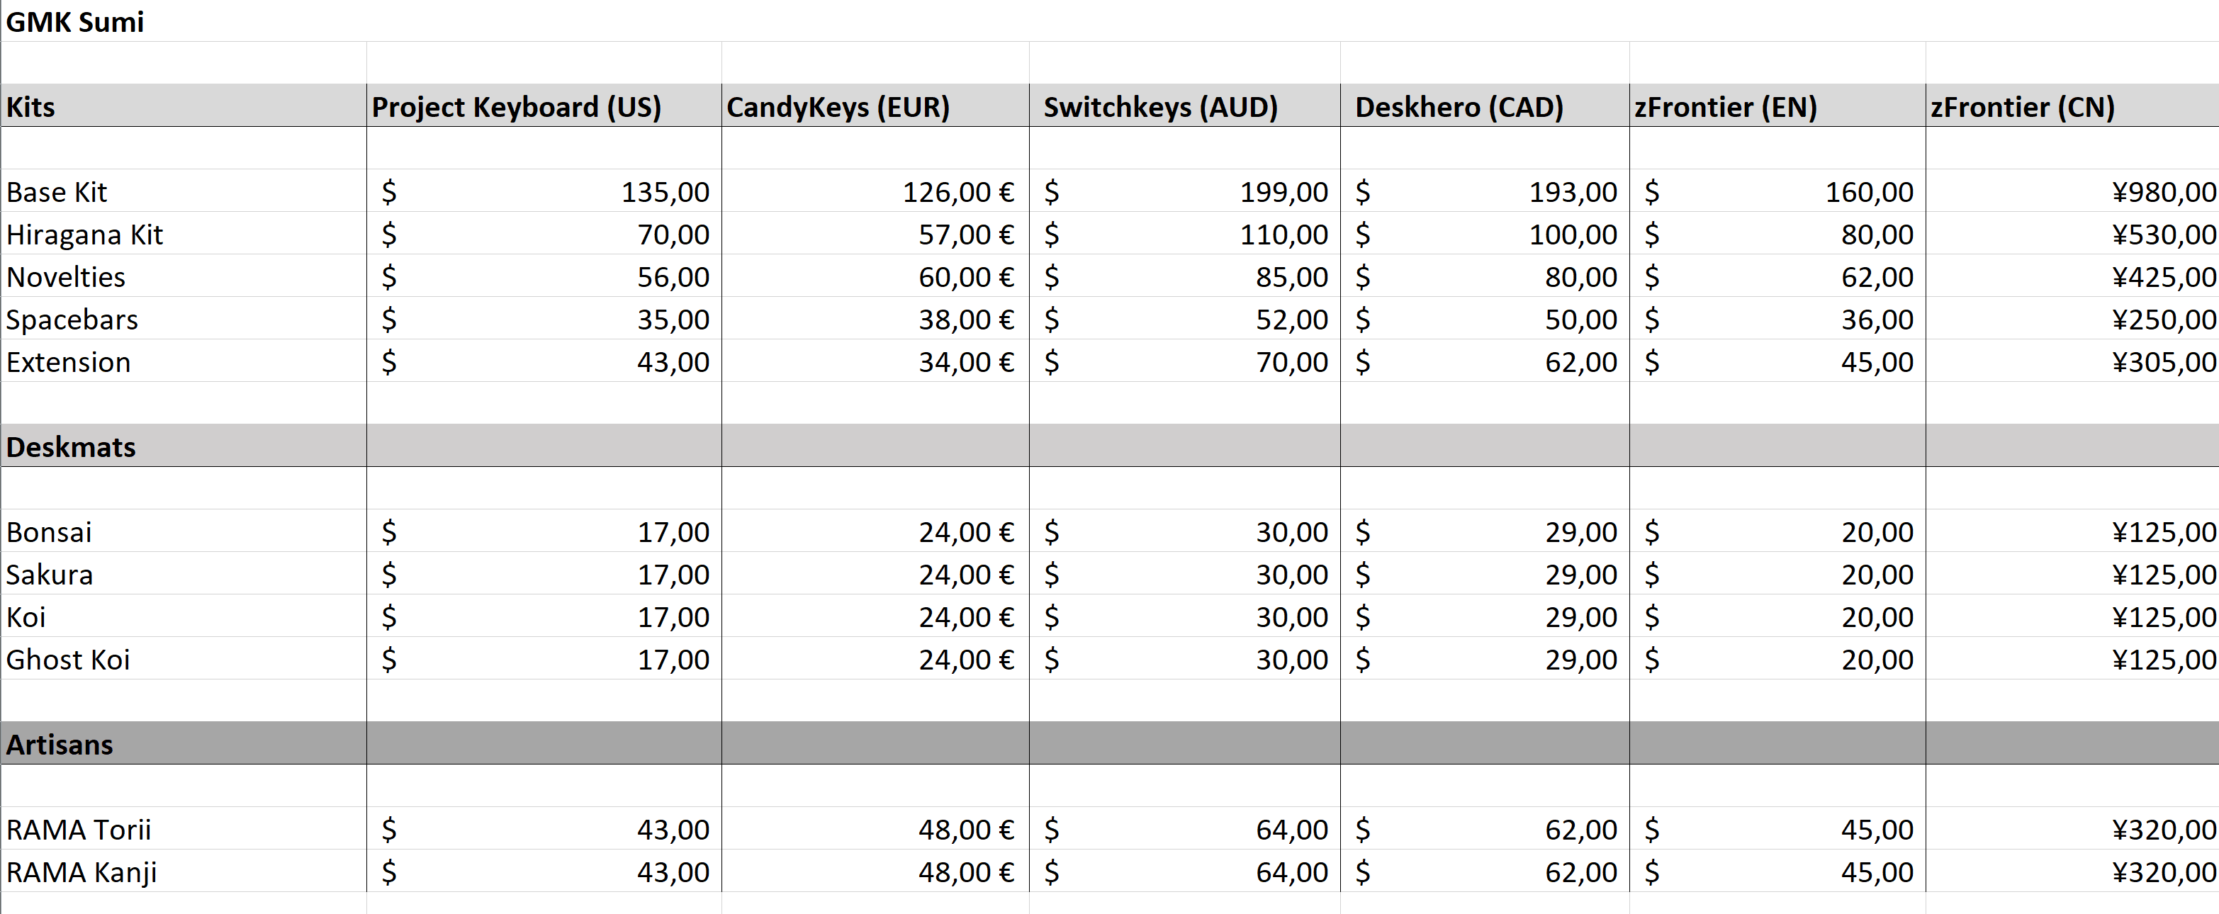Click Spacebars Switchkeys price 52,00
The image size is (2219, 914).
point(1291,319)
